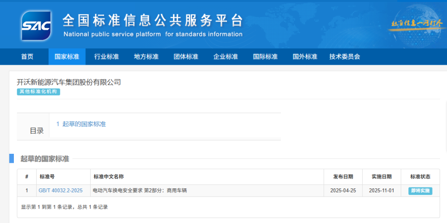Click the 标准号 column header
This screenshot has width=447, height=223.
pos(63,177)
